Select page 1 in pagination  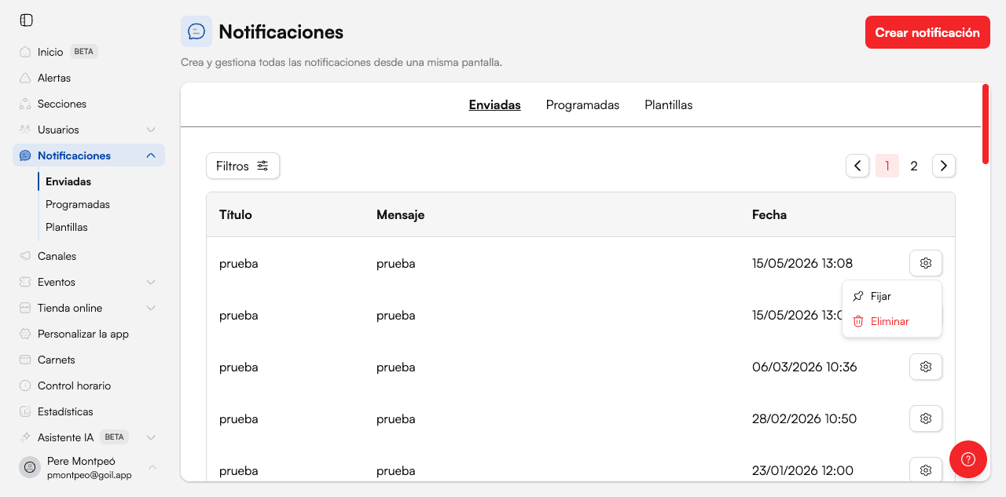click(x=887, y=166)
